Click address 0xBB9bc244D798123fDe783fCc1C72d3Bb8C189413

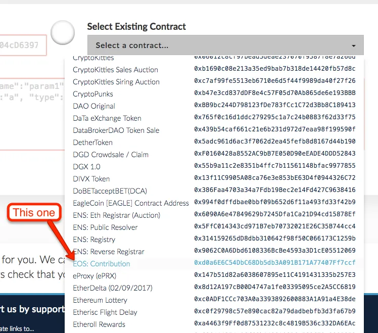pos(275,105)
